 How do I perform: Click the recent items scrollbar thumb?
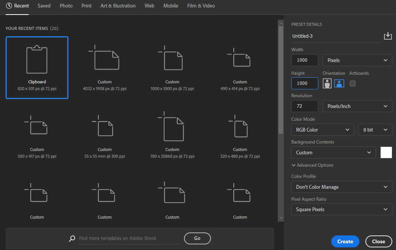[x=281, y=80]
